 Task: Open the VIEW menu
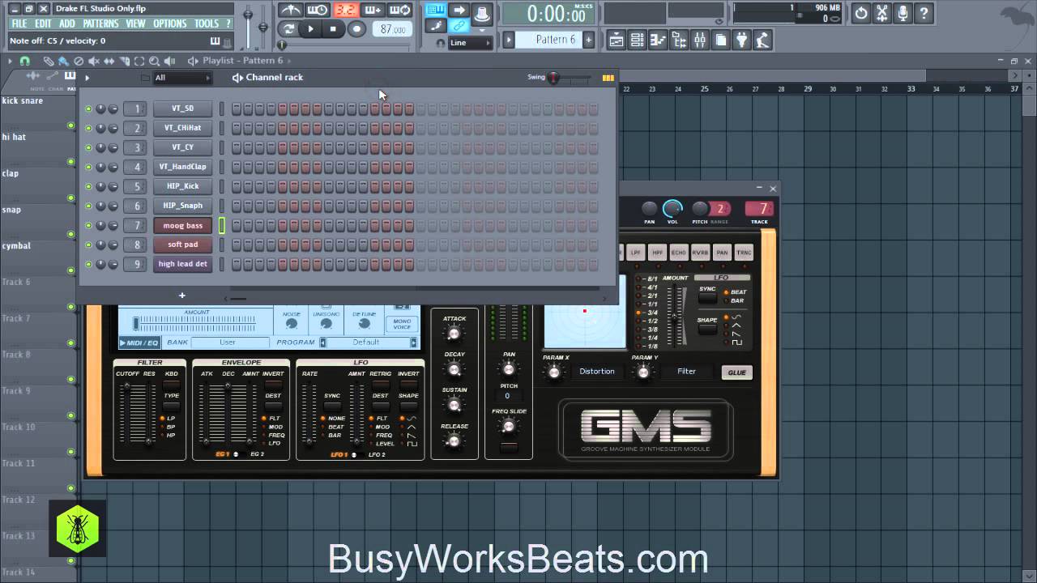point(136,24)
